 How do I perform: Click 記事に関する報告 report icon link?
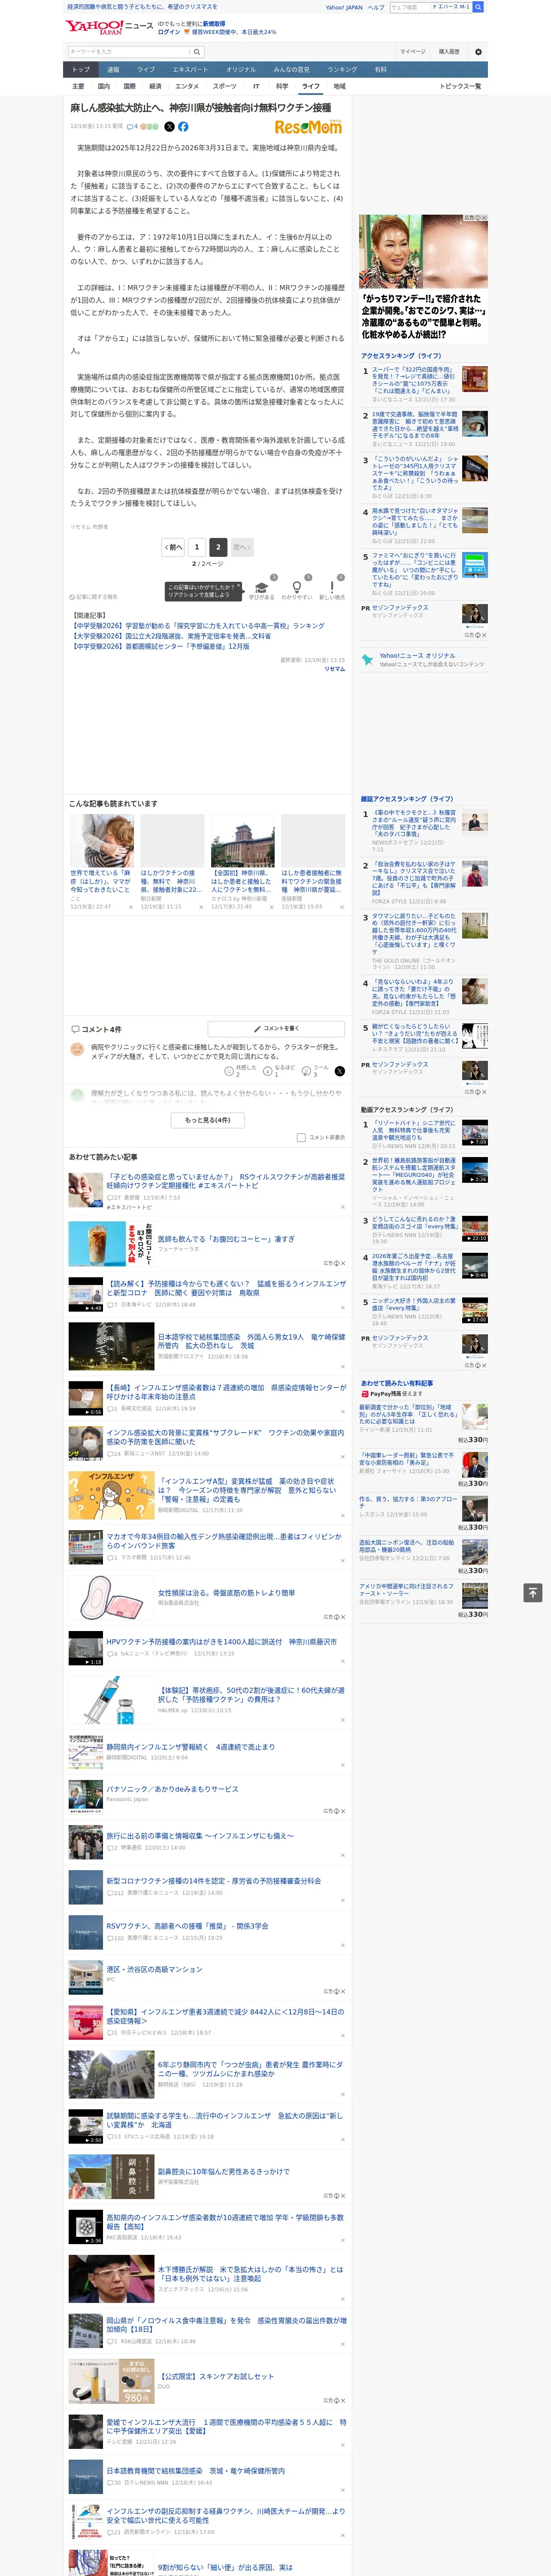(x=94, y=597)
